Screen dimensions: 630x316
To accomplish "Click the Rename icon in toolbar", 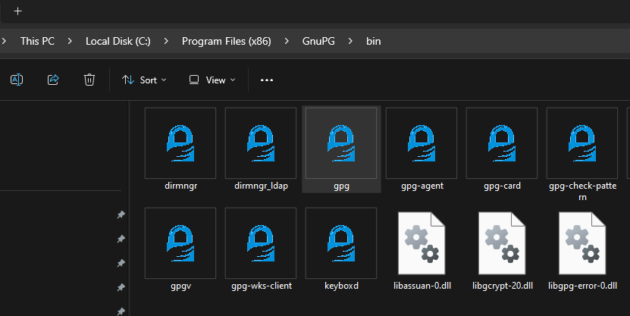I will click(17, 80).
